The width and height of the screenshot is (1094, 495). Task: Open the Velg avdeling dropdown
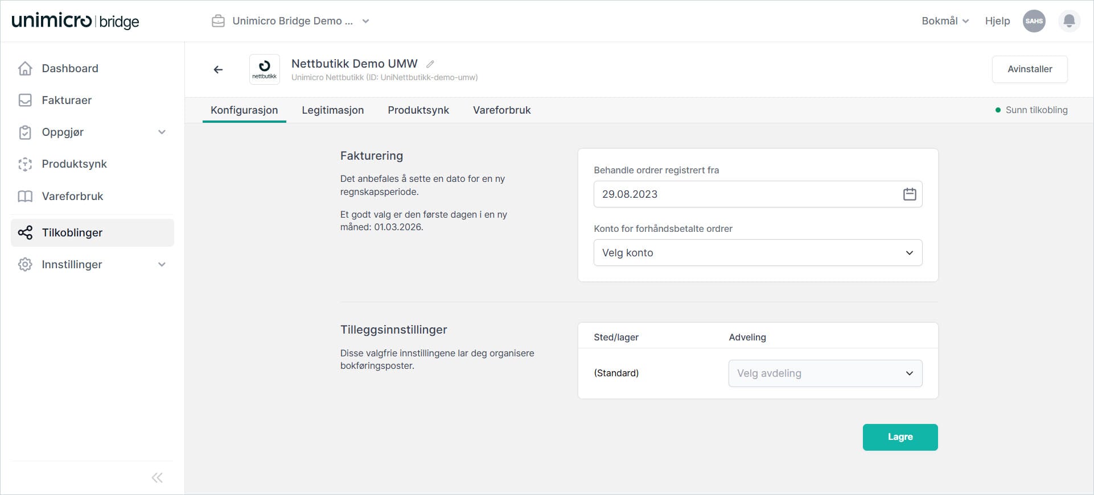pos(825,373)
